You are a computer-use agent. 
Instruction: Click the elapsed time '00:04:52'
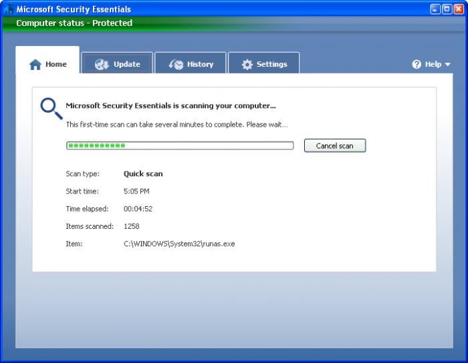coord(138,209)
